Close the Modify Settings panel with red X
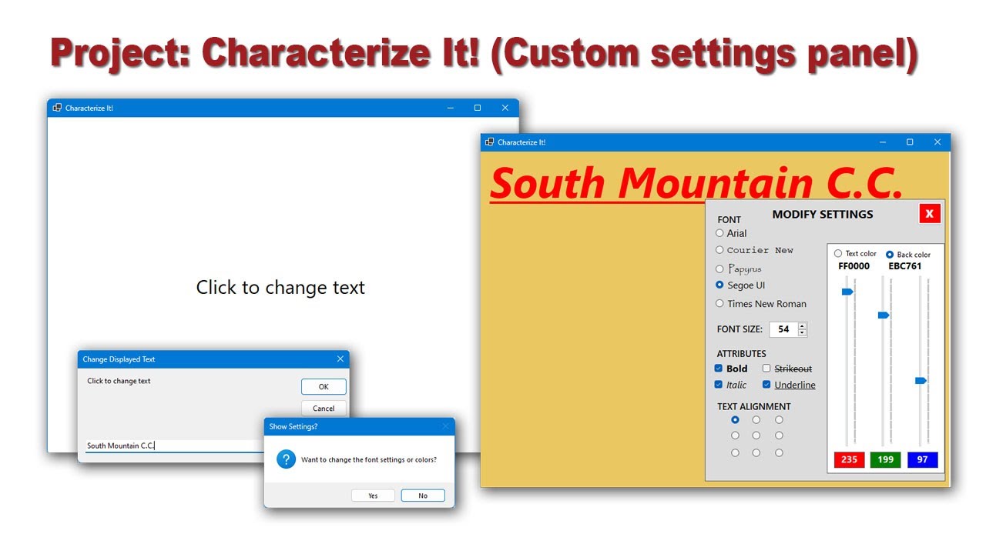 click(930, 213)
